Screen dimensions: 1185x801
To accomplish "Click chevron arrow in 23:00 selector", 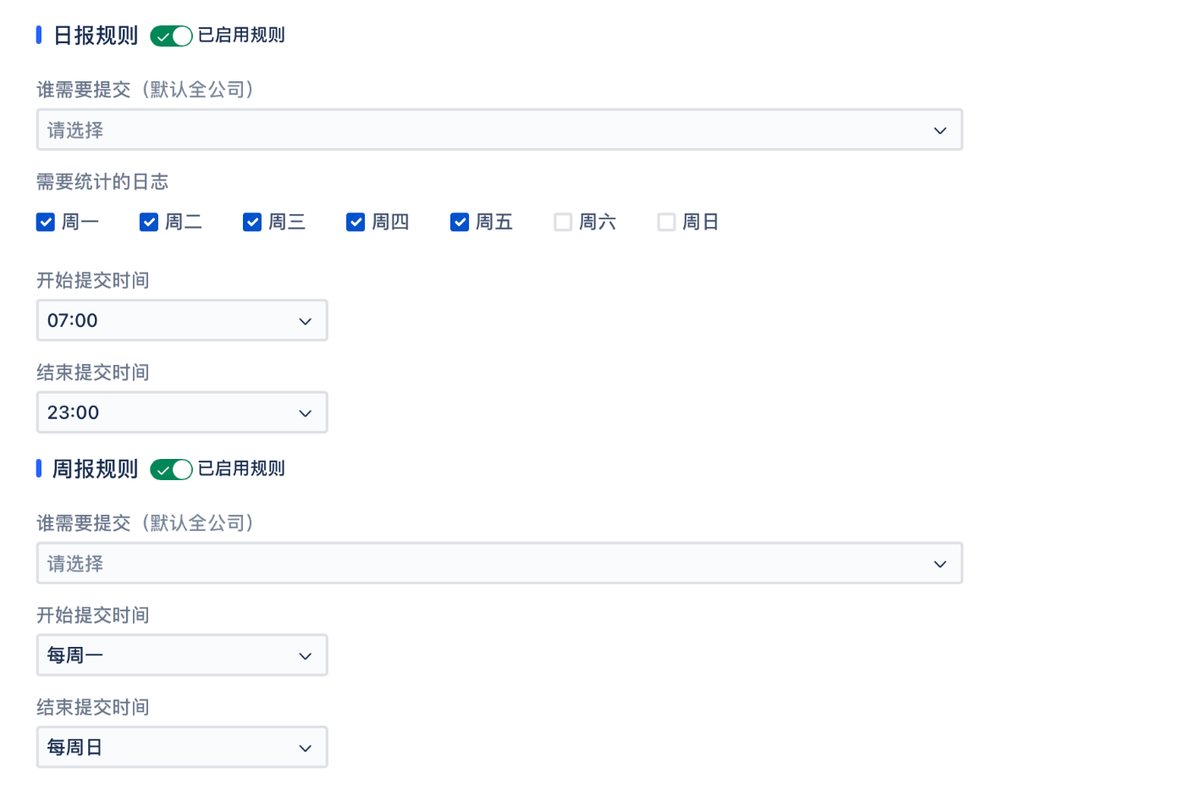I will (306, 413).
